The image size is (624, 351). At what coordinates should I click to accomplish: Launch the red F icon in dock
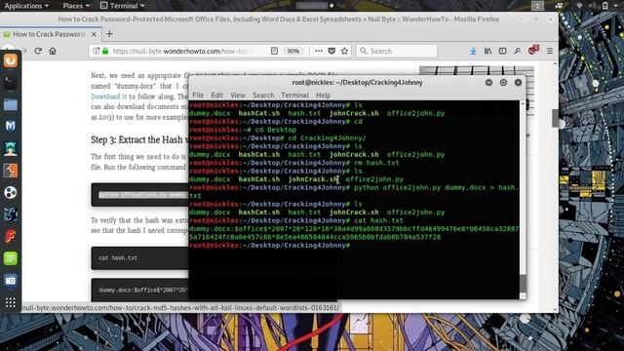(x=11, y=236)
